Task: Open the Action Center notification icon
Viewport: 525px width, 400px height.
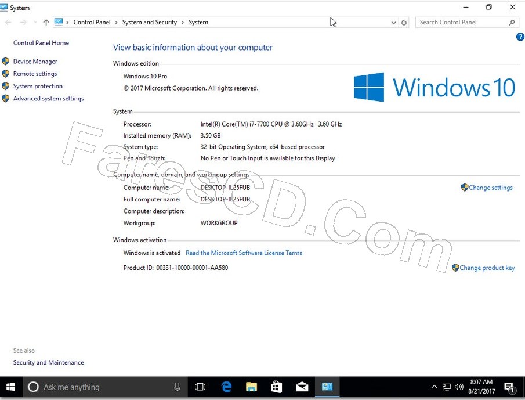Action: tap(509, 388)
